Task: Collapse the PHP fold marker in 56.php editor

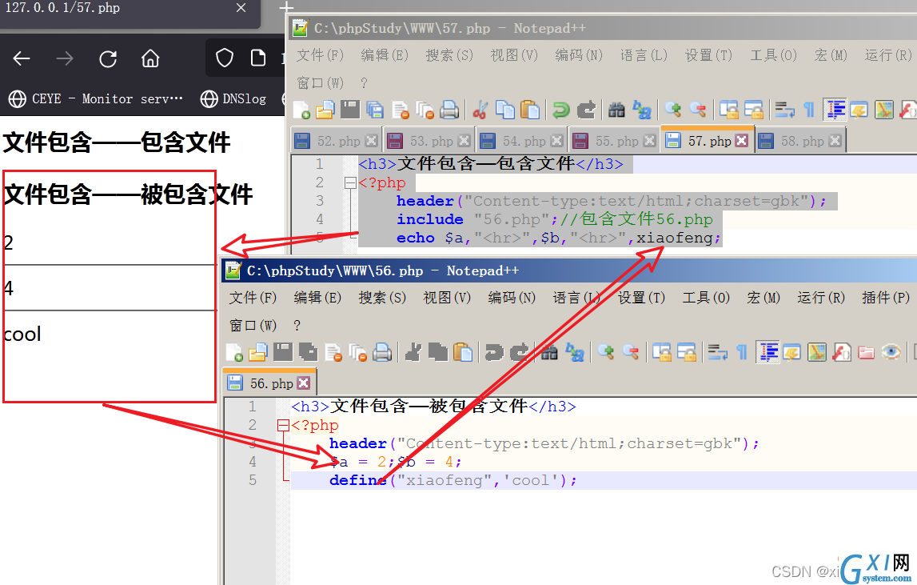Action: coord(282,425)
